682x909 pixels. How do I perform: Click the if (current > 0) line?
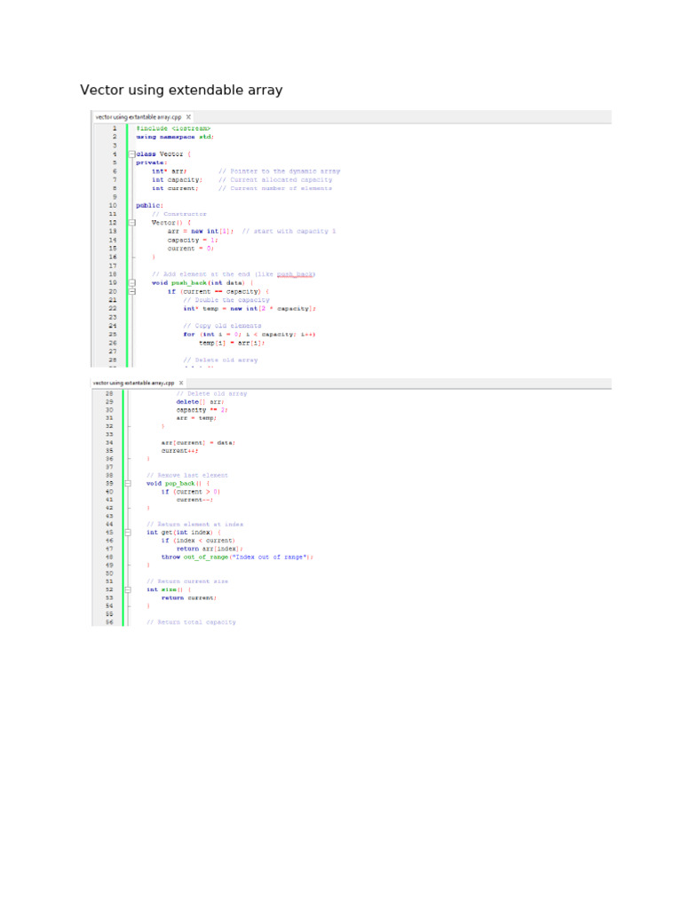191,492
